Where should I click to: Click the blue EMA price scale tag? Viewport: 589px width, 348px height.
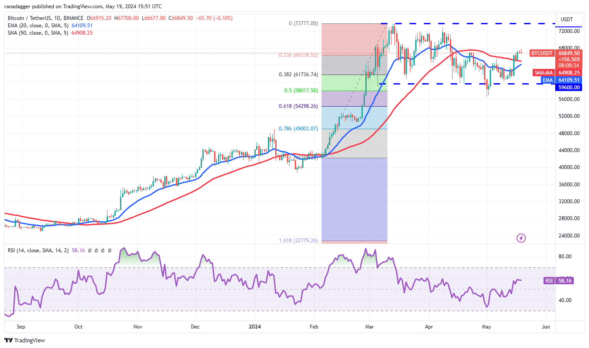pos(548,80)
